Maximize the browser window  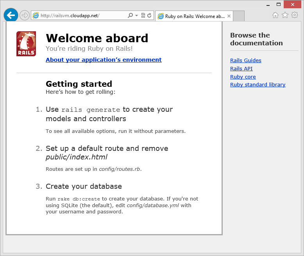click(279, 4)
